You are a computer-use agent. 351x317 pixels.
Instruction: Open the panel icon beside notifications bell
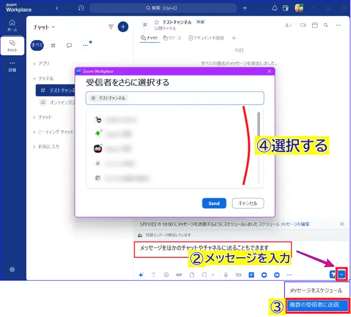tap(285, 8)
